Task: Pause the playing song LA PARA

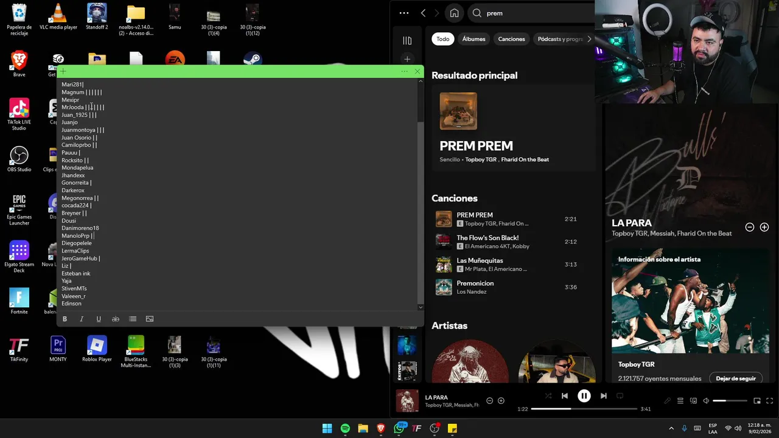Action: click(x=584, y=396)
